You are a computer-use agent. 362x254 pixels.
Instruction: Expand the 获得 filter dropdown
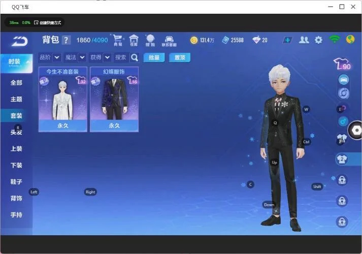point(107,57)
